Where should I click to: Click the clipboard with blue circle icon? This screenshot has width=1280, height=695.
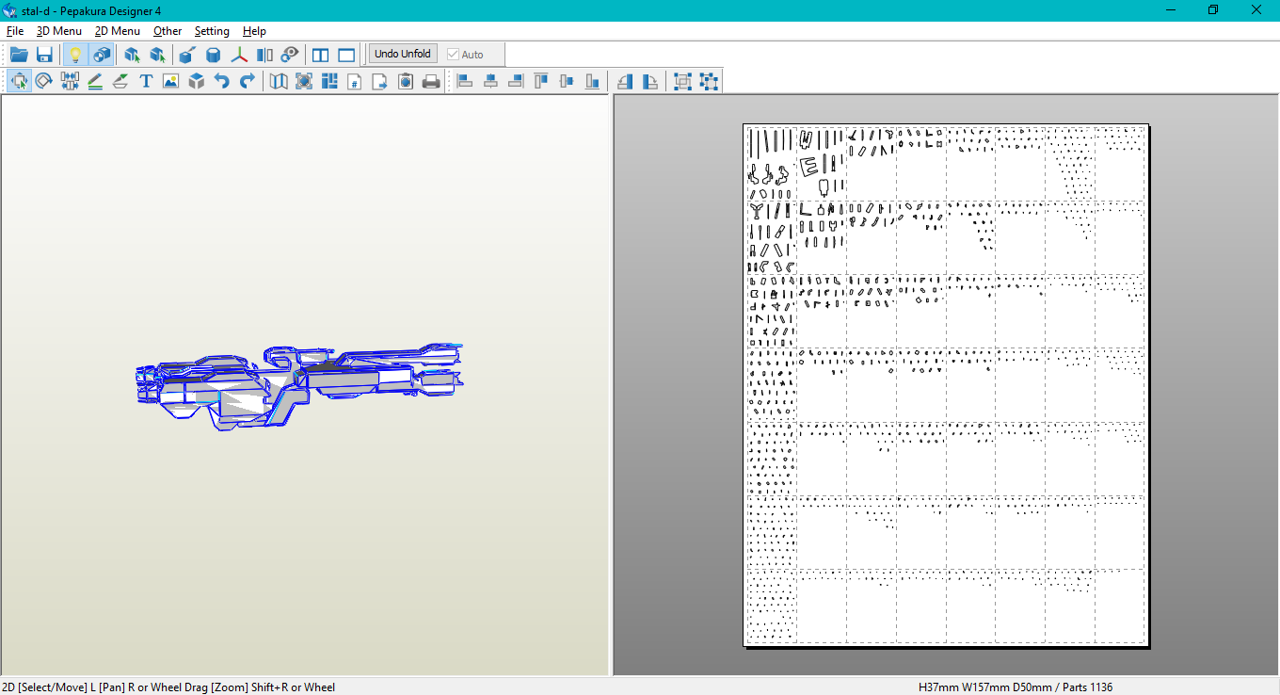click(406, 81)
